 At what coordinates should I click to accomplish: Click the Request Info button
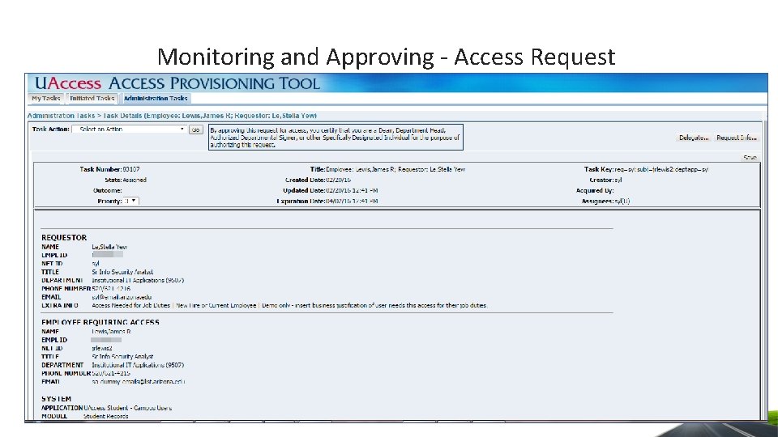click(737, 138)
